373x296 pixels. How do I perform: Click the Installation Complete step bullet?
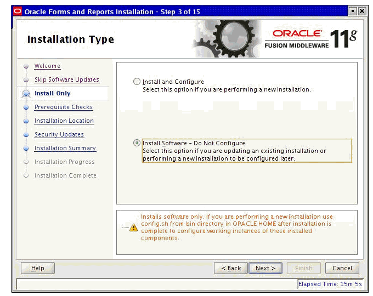(x=26, y=176)
